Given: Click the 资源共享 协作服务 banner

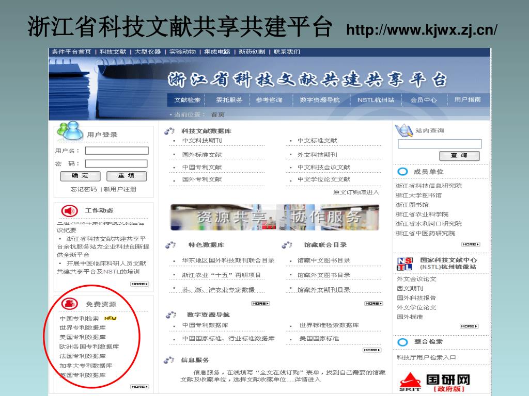Looking at the screenshot, I should (x=275, y=217).
